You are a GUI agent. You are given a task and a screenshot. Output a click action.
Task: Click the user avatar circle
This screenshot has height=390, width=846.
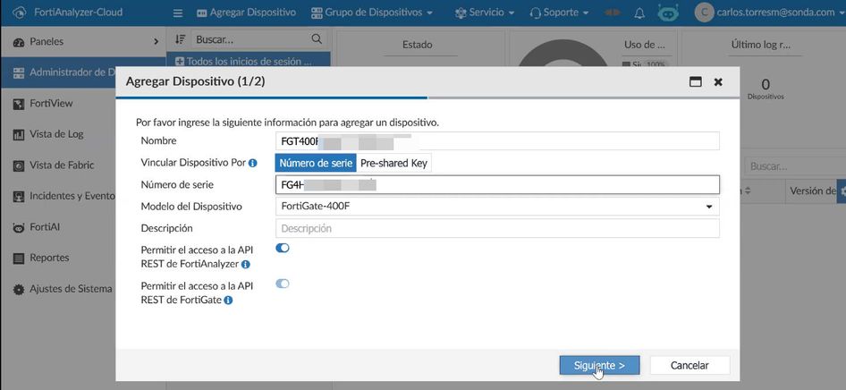(x=704, y=13)
